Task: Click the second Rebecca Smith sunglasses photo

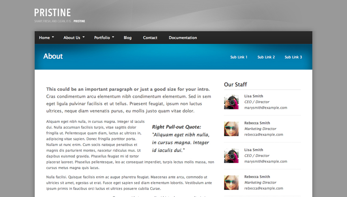Action: 231,183
